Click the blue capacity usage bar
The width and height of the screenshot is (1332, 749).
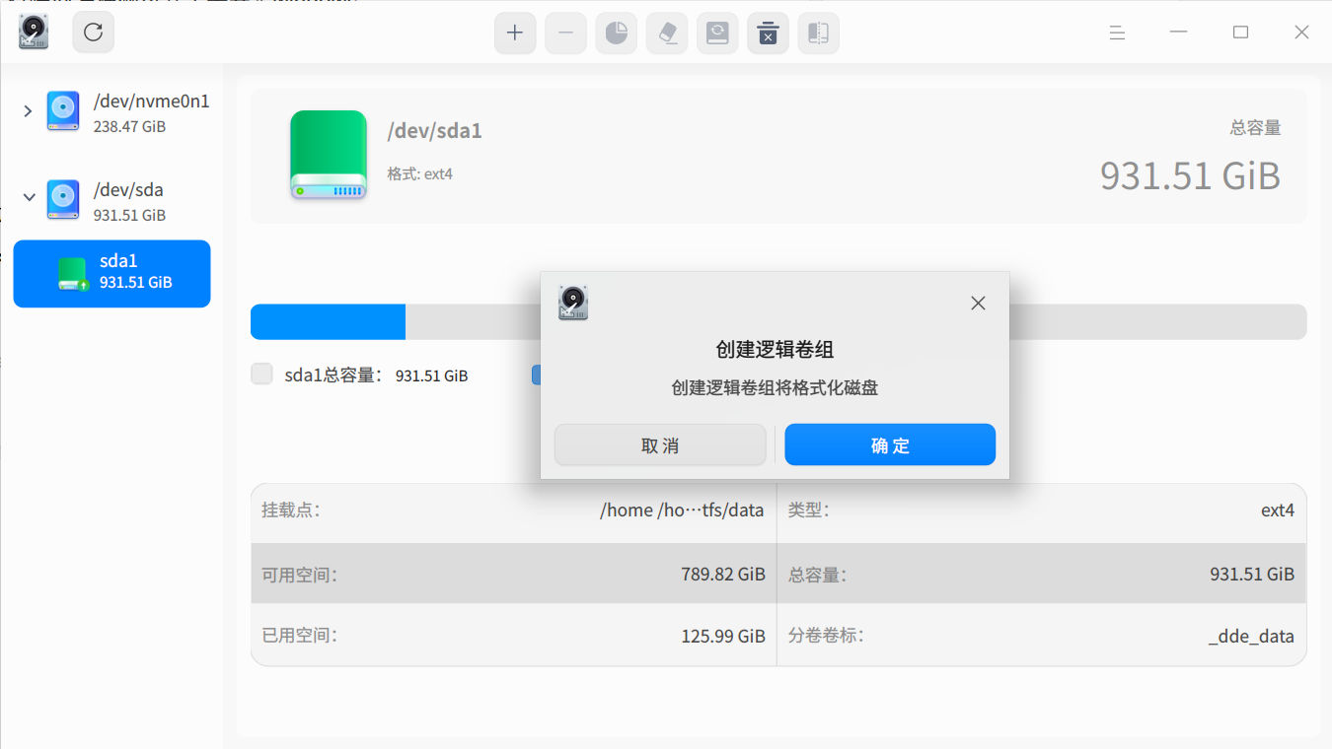pyautogui.click(x=328, y=321)
